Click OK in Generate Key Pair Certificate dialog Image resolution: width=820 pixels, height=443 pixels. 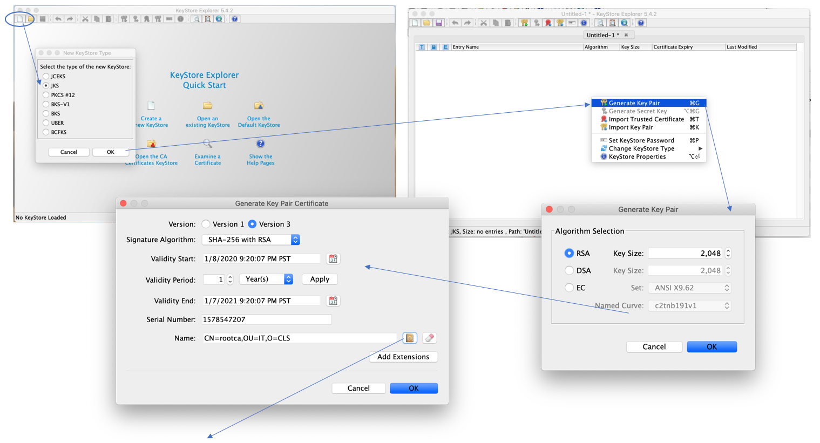[414, 388]
